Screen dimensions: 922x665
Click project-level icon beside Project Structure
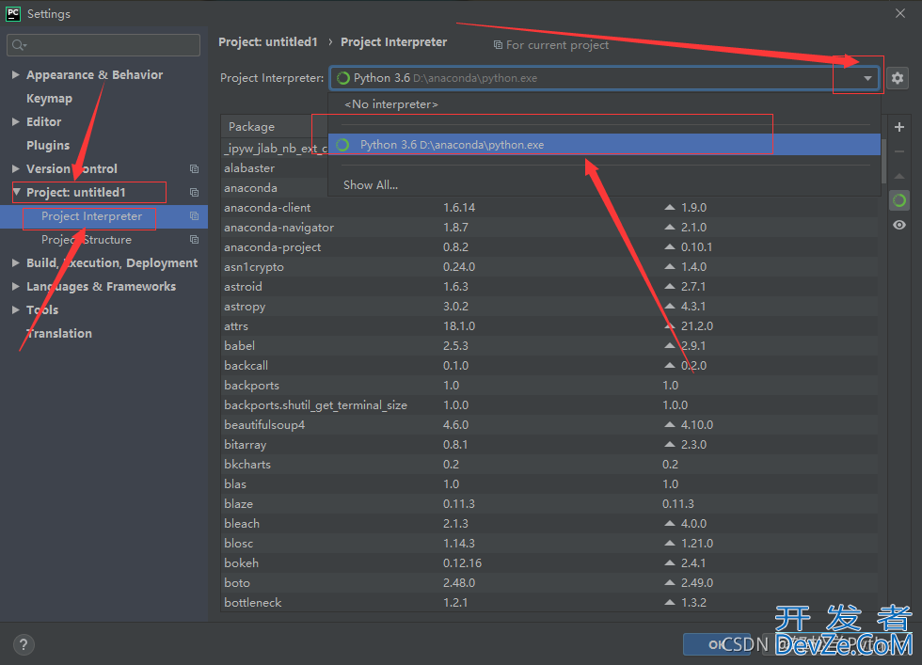tap(194, 239)
